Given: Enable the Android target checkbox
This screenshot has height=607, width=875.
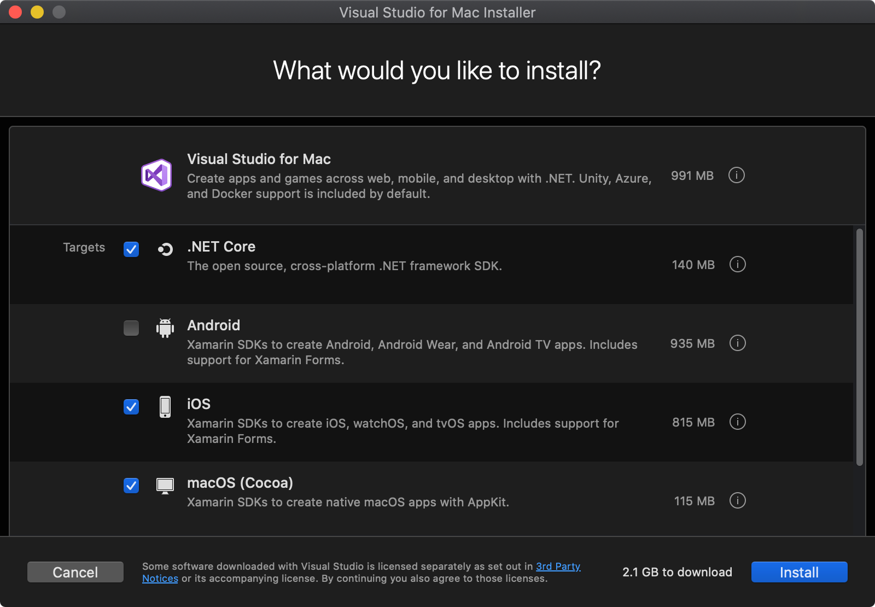Looking at the screenshot, I should coord(131,328).
